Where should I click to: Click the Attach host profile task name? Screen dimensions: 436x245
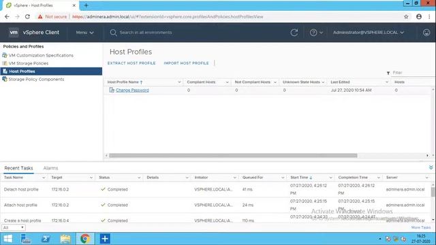click(x=20, y=205)
